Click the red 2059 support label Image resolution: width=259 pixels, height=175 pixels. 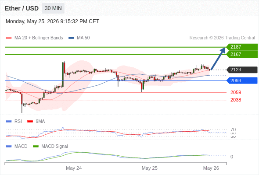click(236, 92)
